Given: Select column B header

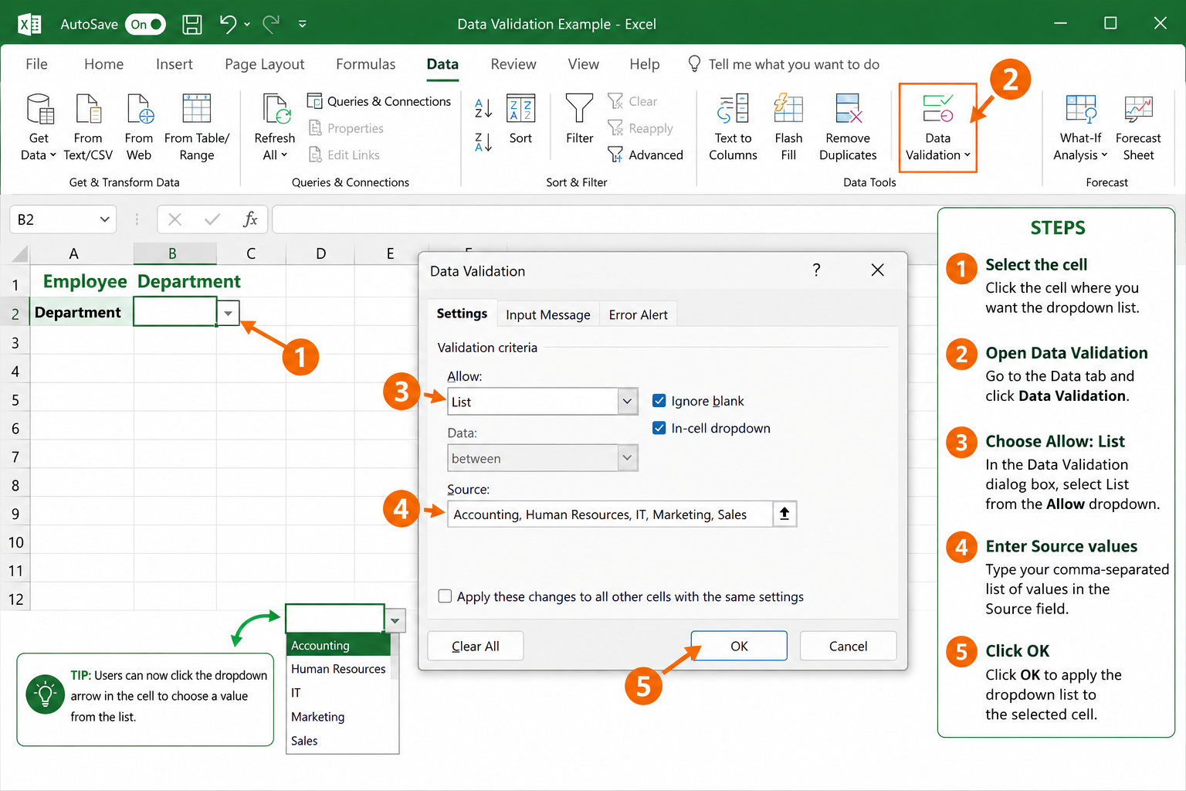Looking at the screenshot, I should [x=175, y=253].
